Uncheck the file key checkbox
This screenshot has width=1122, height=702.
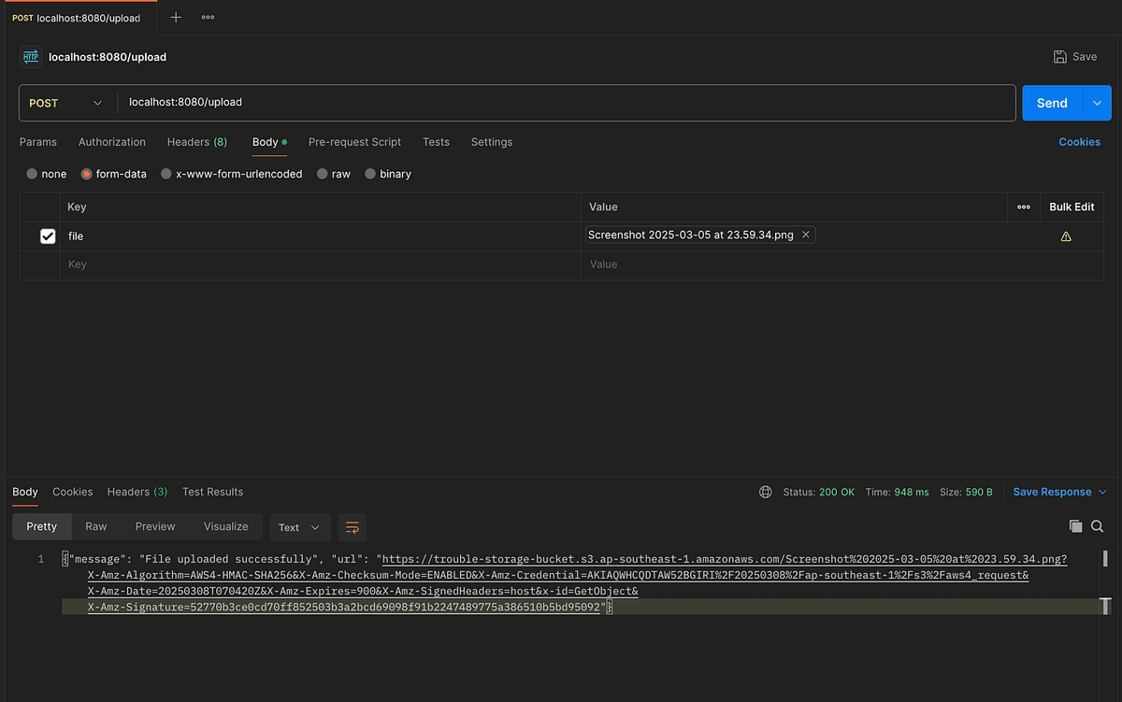point(48,236)
